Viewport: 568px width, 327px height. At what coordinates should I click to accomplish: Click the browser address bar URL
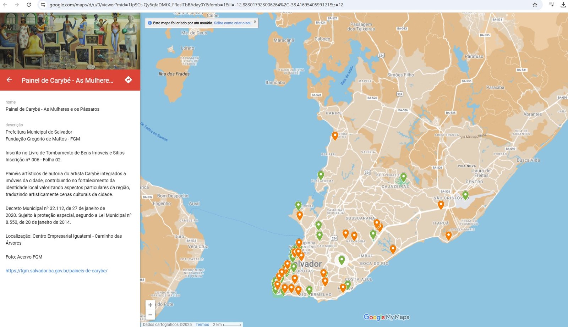point(196,5)
